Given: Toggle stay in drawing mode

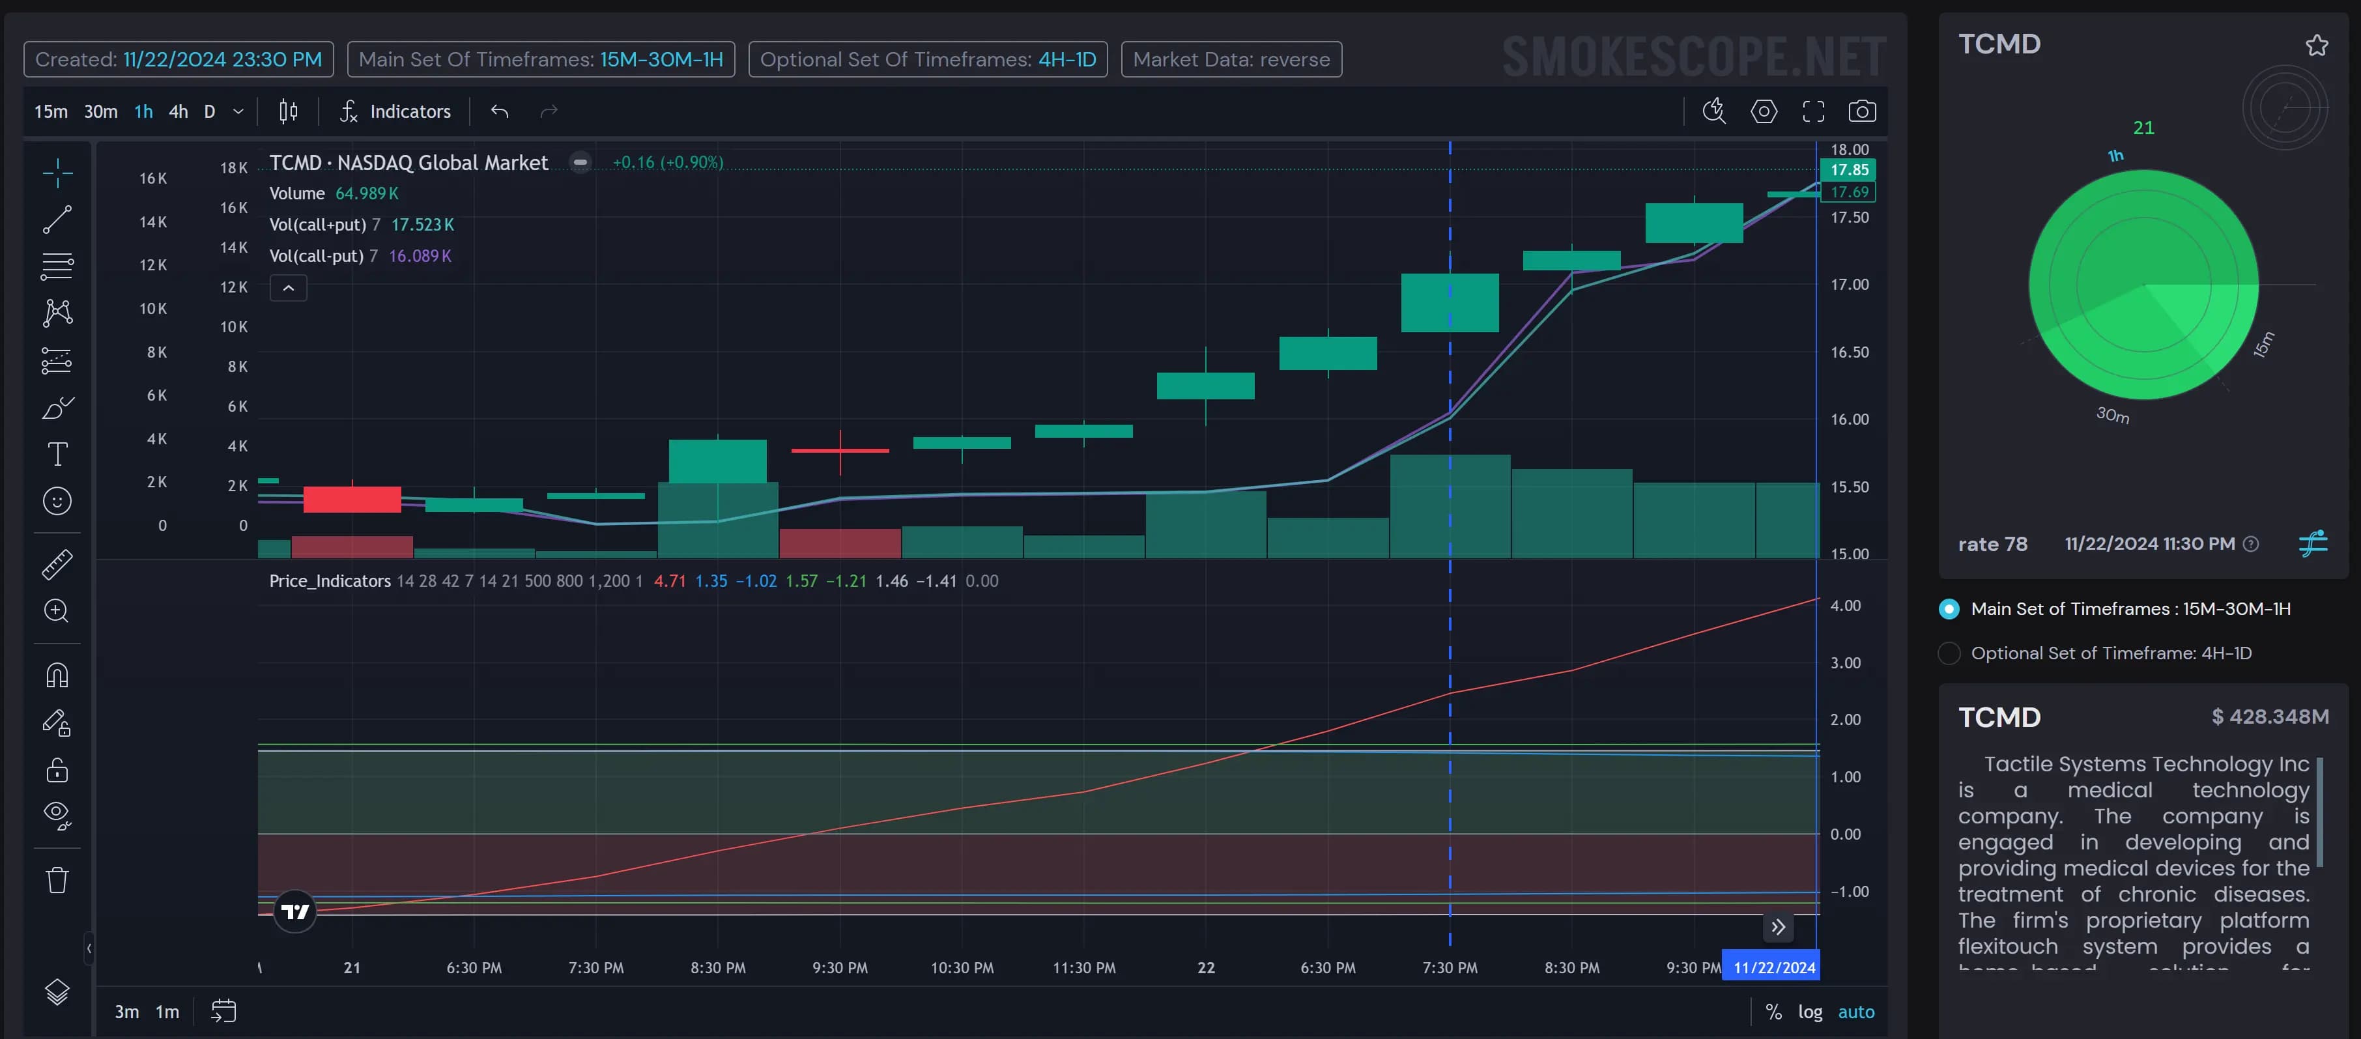Looking at the screenshot, I should [x=57, y=723].
